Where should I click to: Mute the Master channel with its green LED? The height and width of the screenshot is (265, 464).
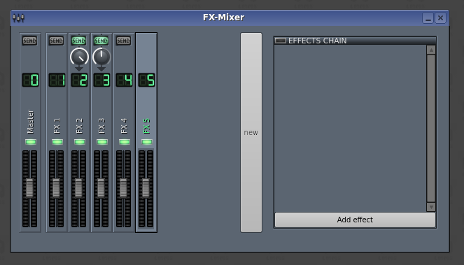[31, 142]
